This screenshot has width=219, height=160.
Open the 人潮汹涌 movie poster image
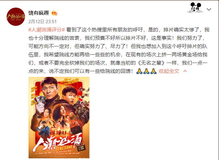(x=59, y=118)
